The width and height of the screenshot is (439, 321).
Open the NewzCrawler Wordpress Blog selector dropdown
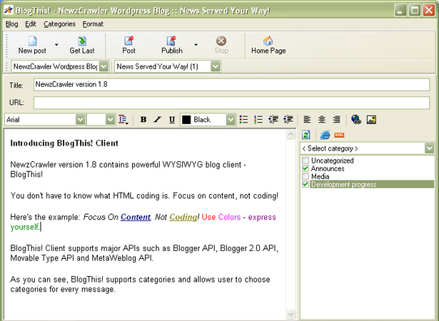click(104, 66)
